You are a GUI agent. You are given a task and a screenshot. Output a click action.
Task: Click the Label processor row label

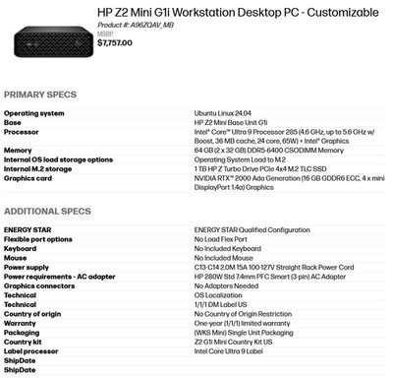point(30,351)
